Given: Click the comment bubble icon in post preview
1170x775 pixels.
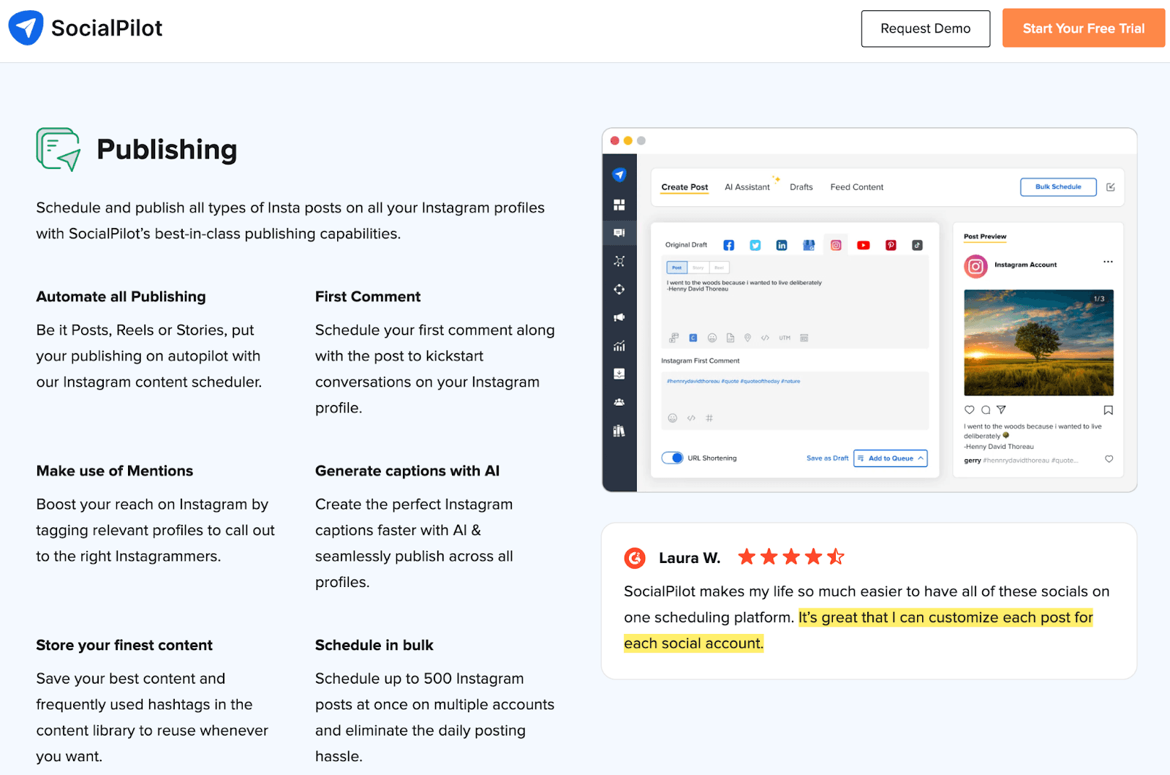Looking at the screenshot, I should point(986,410).
